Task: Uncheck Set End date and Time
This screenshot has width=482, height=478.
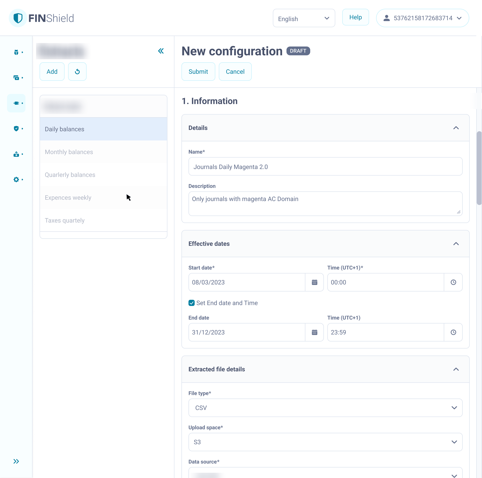Action: [x=192, y=303]
